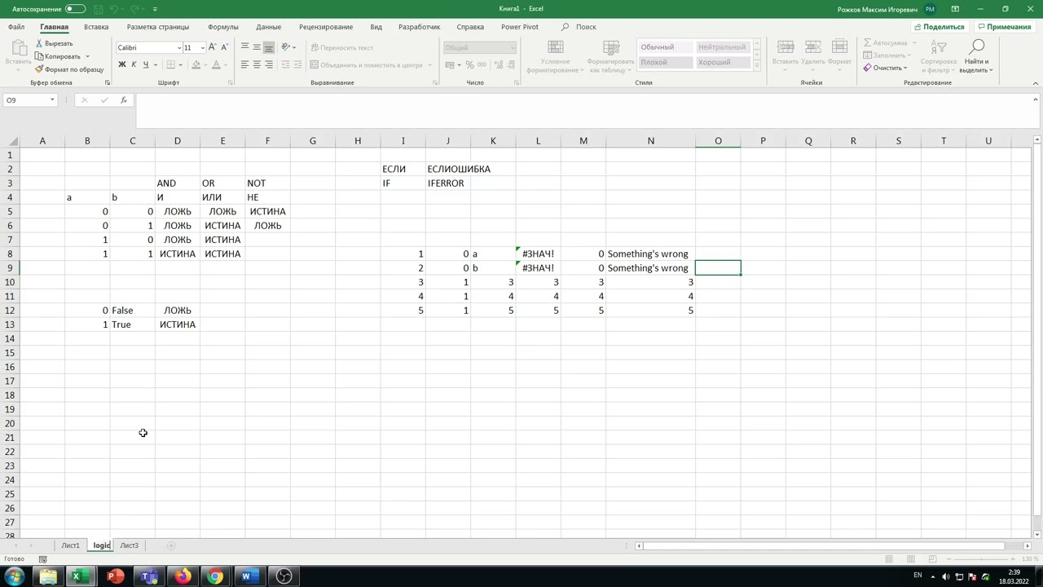Open the number format dropdown (Общий)
Screen dimensions: 1043x587
(512, 47)
